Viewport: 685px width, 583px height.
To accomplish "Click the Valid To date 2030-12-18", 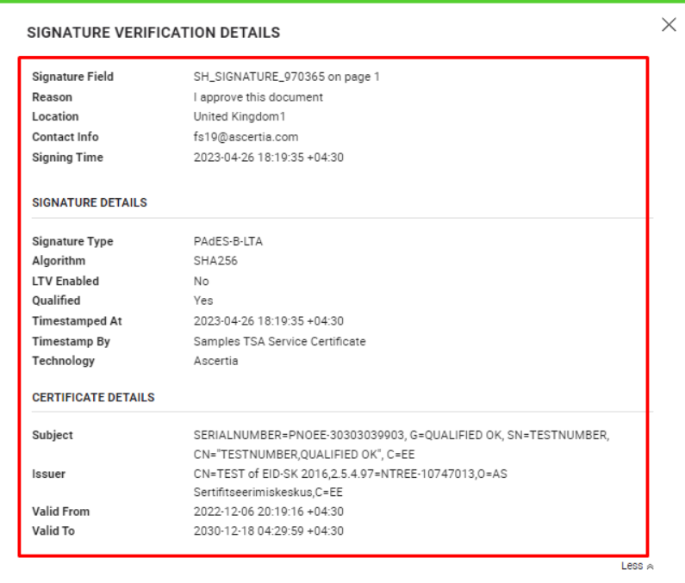I will (x=268, y=531).
